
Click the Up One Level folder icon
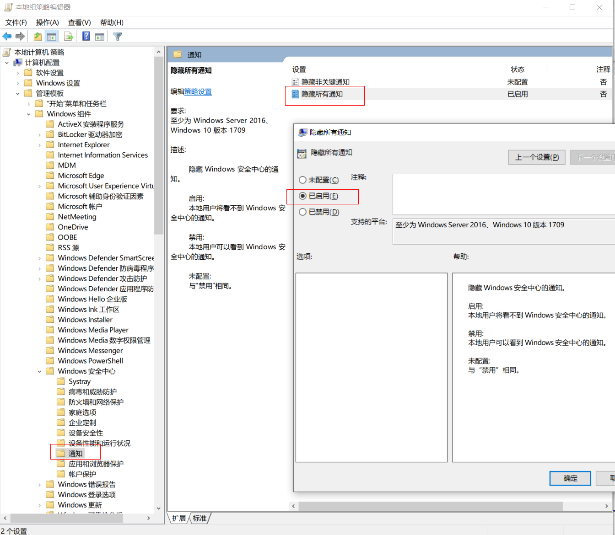coord(38,37)
